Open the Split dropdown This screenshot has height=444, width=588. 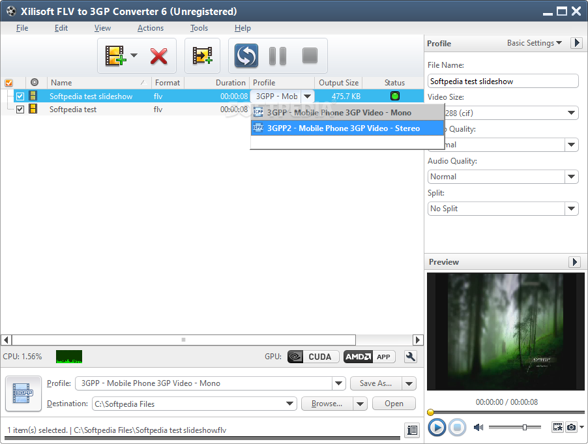tap(571, 209)
